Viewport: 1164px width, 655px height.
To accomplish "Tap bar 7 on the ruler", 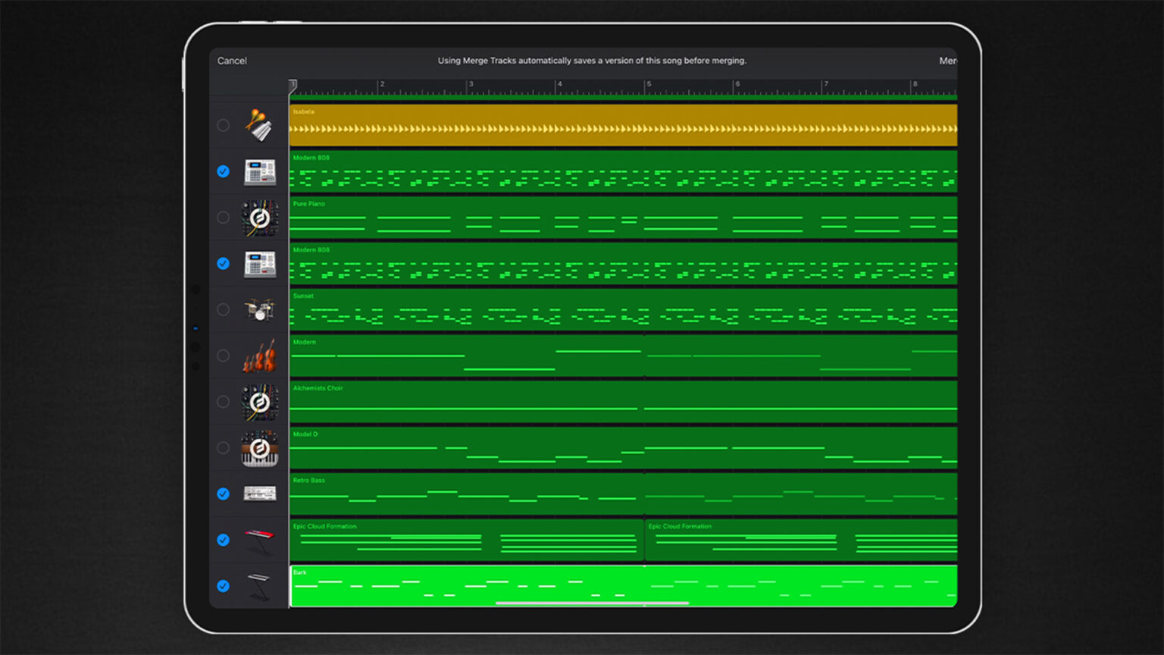I will 826,84.
